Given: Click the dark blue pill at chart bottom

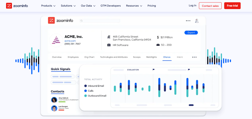Looking at the screenshot, I should [x=191, y=105].
